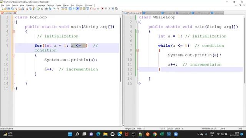Open Task View from taskbar
Viewport: 246px width, 138px height.
(x=84, y=134)
